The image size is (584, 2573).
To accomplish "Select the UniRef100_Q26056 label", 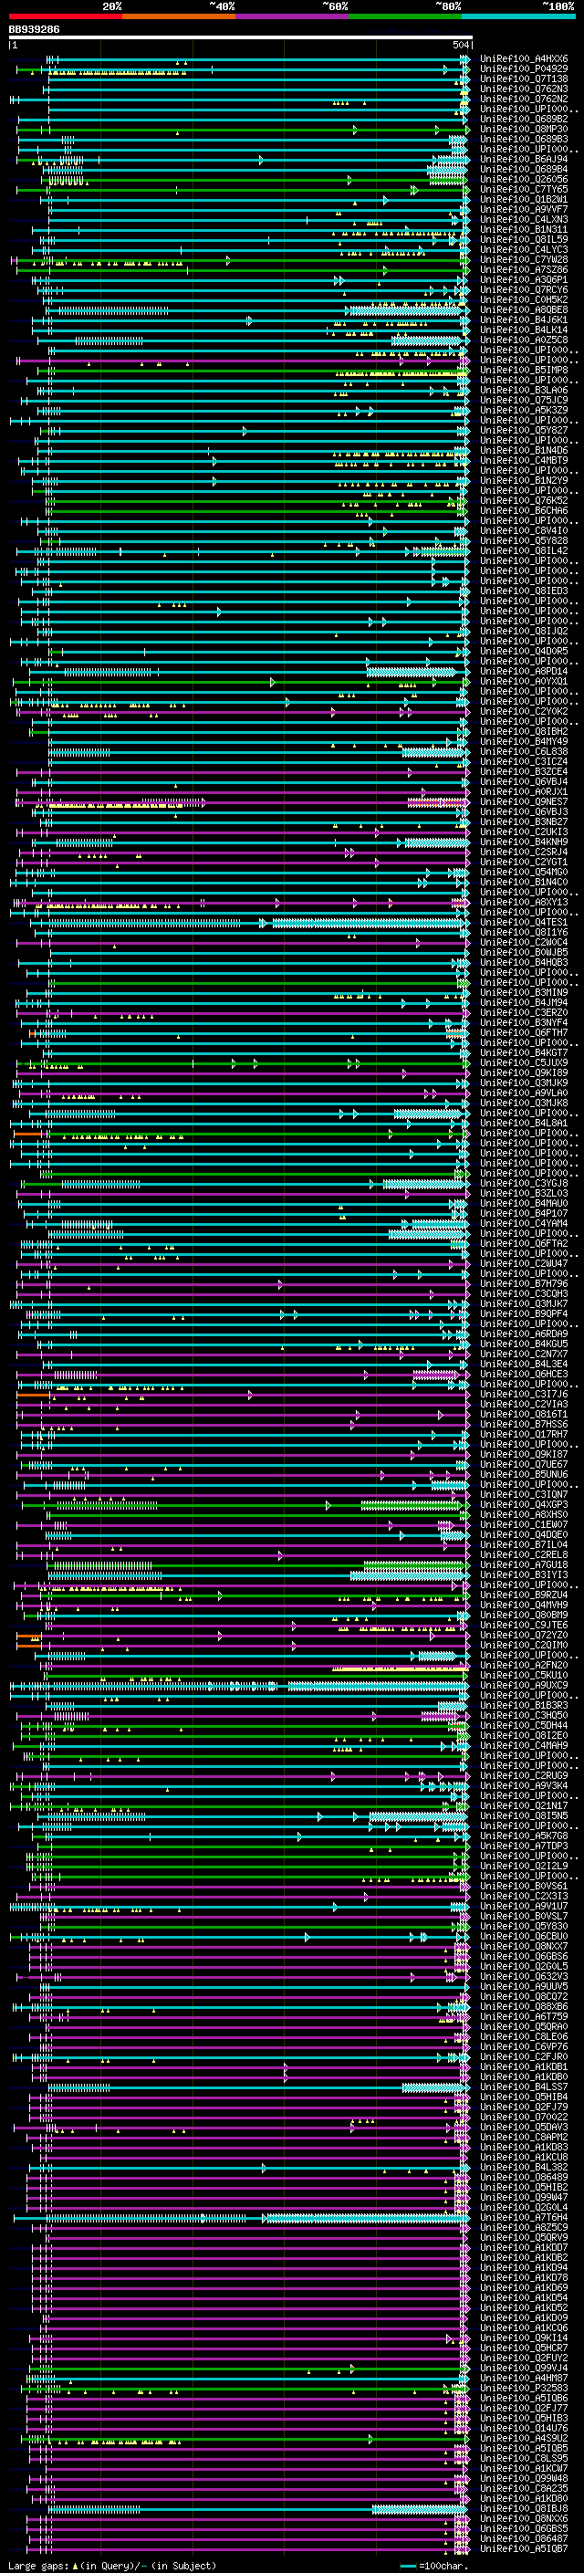I will tap(524, 180).
